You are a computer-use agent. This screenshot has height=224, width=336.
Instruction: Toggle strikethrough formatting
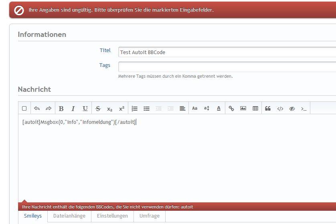pyautogui.click(x=98, y=108)
